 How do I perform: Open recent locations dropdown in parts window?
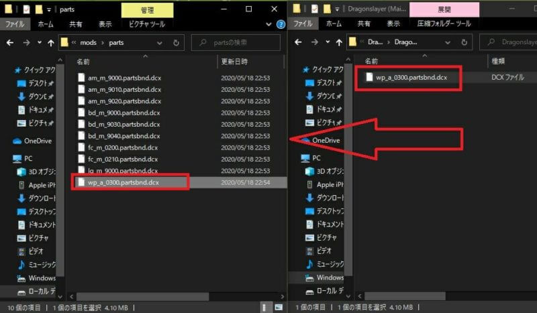pyautogui.click(x=40, y=43)
